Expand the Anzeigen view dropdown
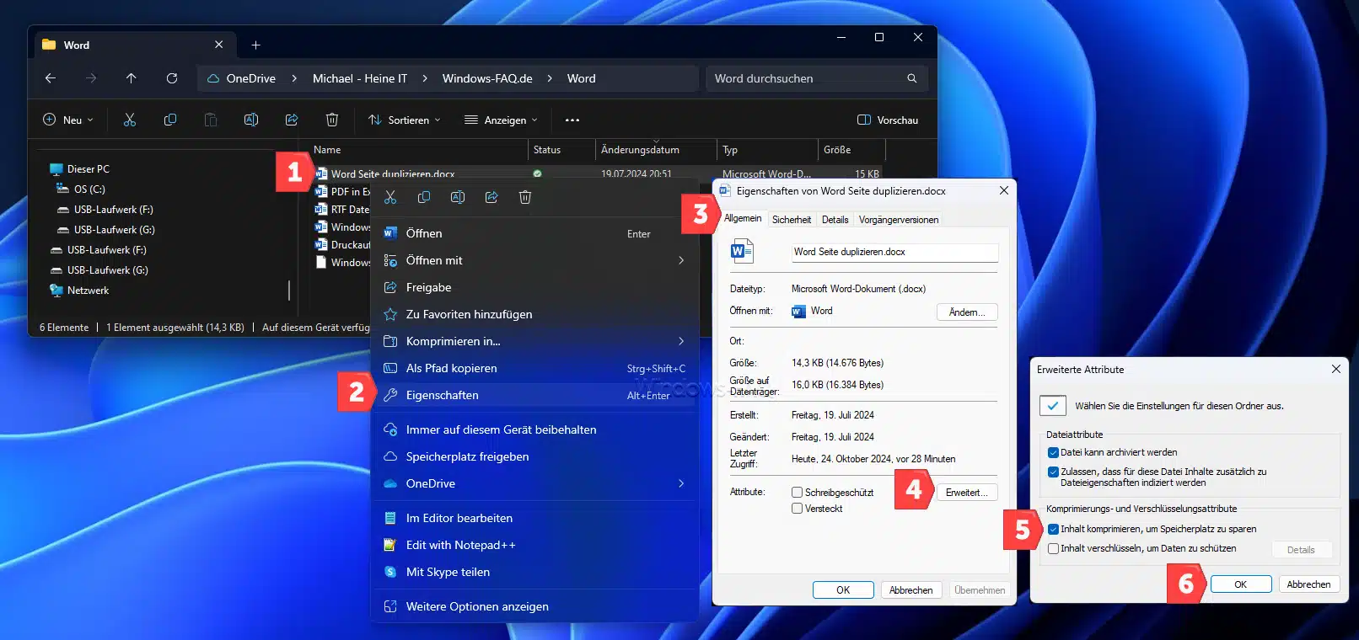Image resolution: width=1359 pixels, height=640 pixels. point(501,120)
